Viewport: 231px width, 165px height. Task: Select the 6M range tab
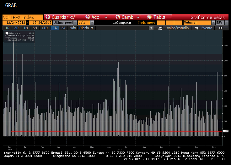point(35,28)
